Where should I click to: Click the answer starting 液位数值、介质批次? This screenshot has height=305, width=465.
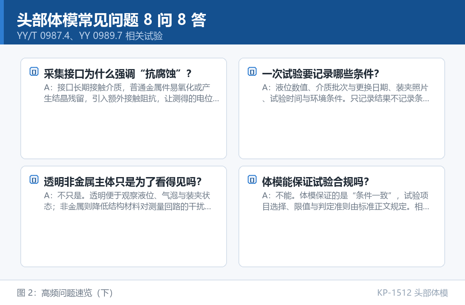click(x=346, y=93)
